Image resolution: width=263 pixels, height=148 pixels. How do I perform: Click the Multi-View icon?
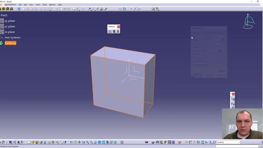click(99, 142)
